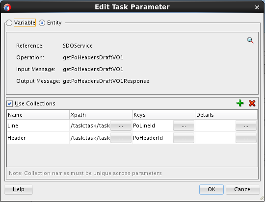The image size is (265, 202).
Task: Close the Edit Task Parameter dialog
Action: click(257, 7)
